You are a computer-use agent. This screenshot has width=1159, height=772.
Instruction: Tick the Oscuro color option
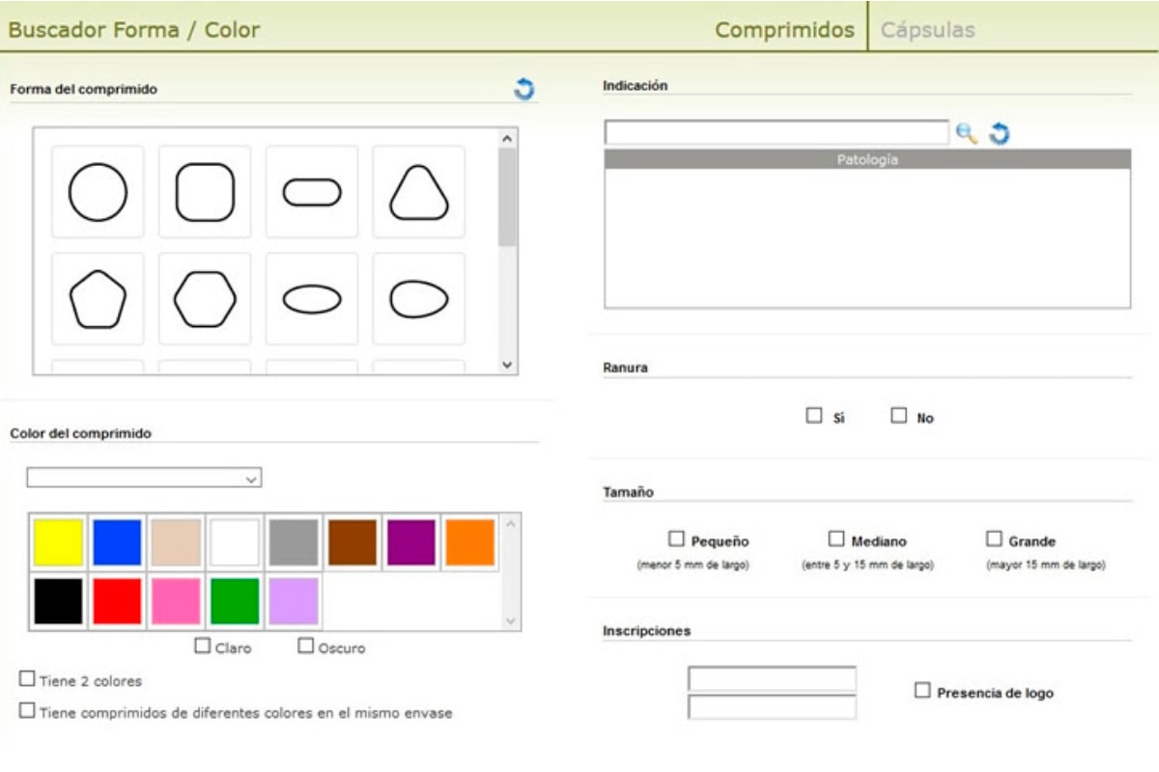tap(306, 646)
